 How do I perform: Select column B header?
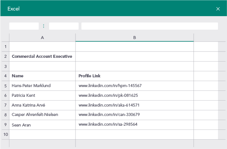(134, 38)
